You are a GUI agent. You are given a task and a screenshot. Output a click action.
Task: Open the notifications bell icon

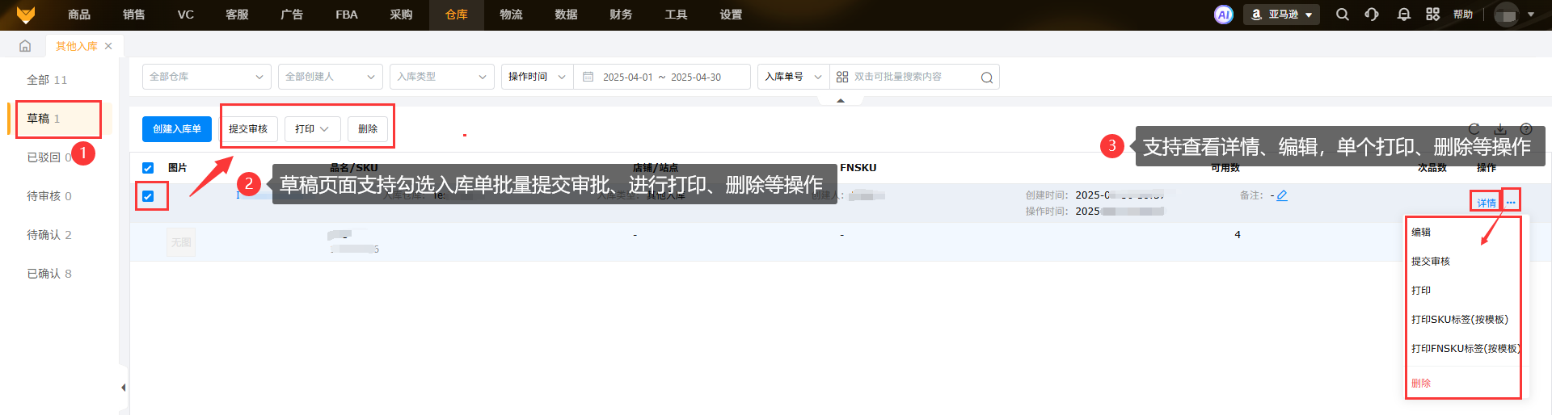(1403, 15)
